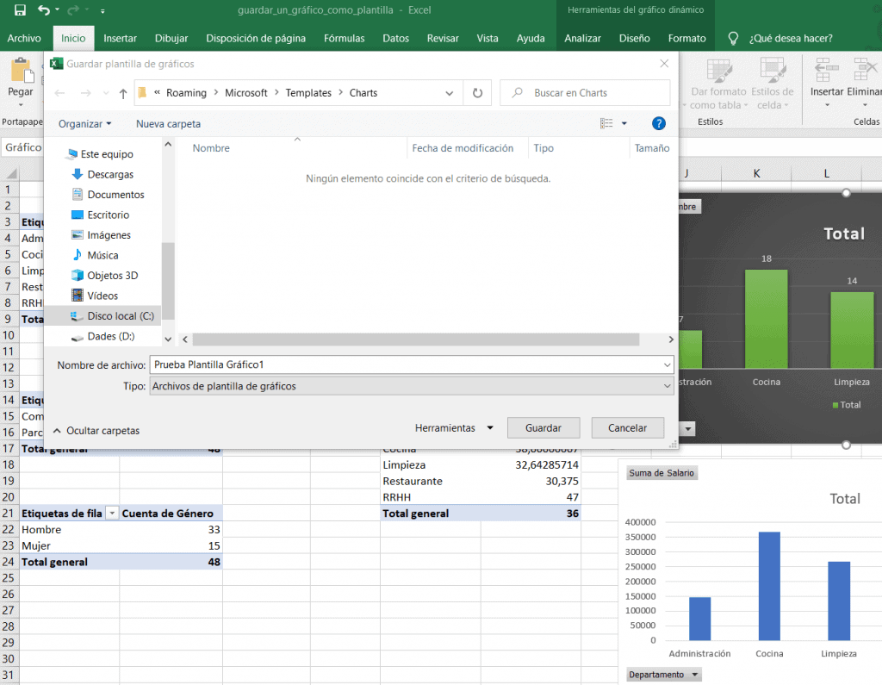Click the Redo arrow in the title bar
The image size is (882, 685).
tap(73, 10)
